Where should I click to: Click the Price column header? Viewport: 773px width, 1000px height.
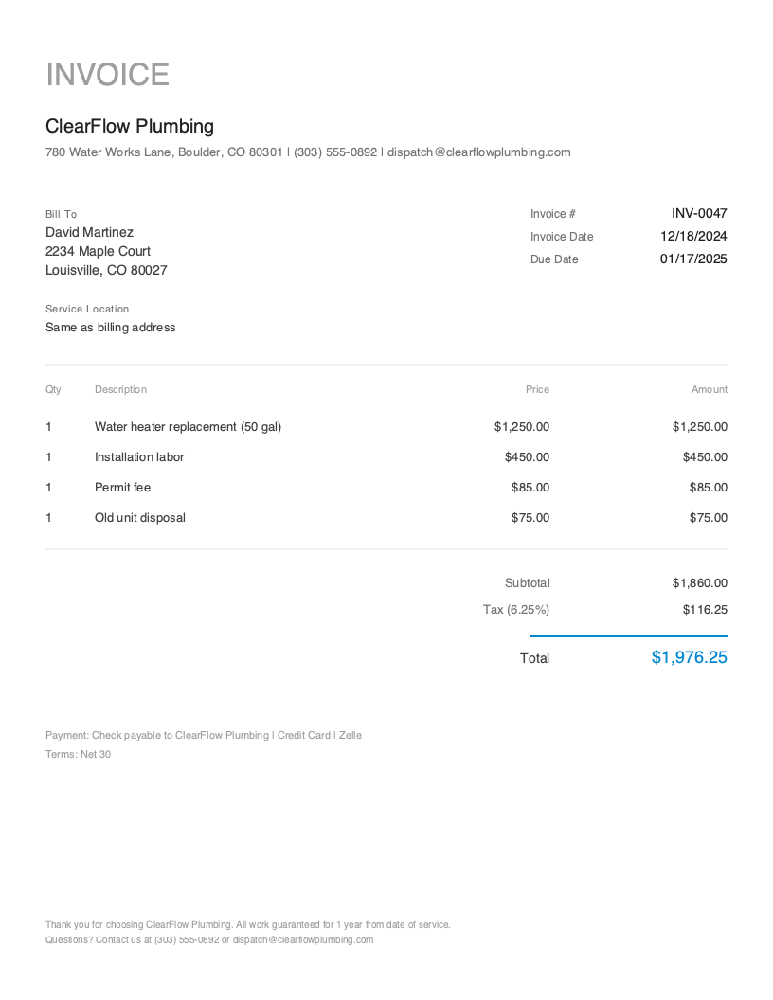(538, 389)
